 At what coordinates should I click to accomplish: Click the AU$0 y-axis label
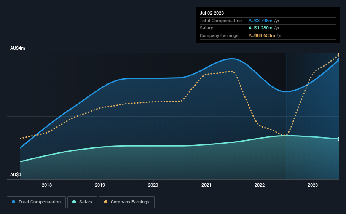click(16, 174)
